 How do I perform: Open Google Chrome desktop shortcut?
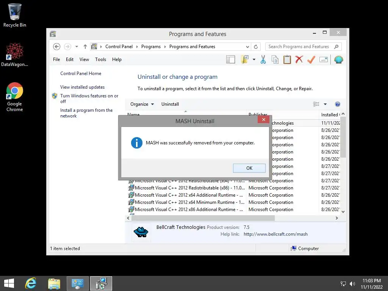[15, 97]
